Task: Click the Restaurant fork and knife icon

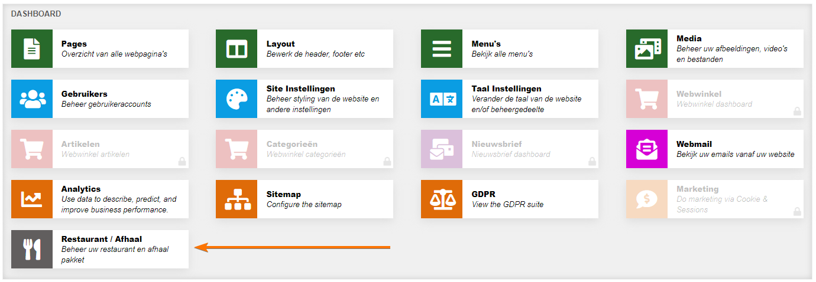Action: (32, 250)
